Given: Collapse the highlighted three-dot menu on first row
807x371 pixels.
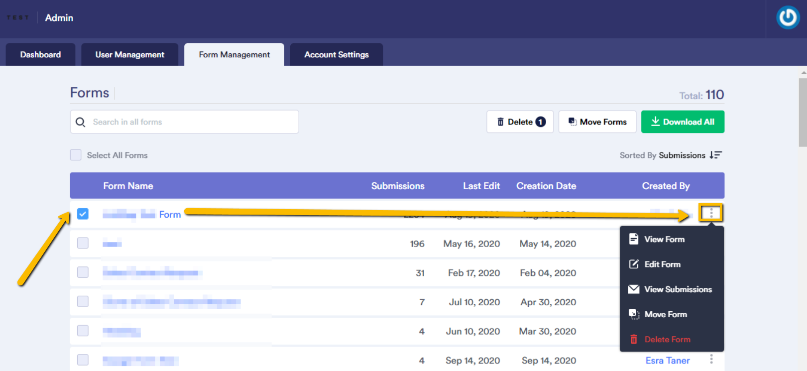Looking at the screenshot, I should [711, 213].
